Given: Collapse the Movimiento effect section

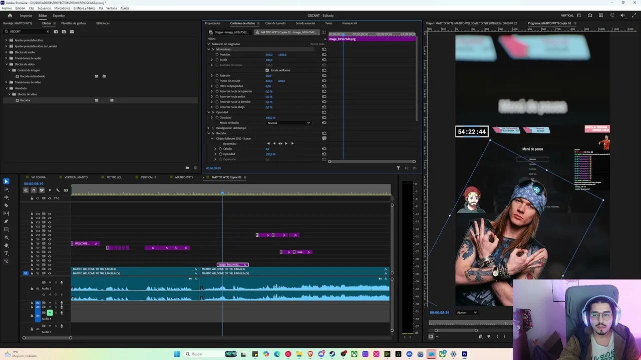Looking at the screenshot, I should (x=209, y=49).
